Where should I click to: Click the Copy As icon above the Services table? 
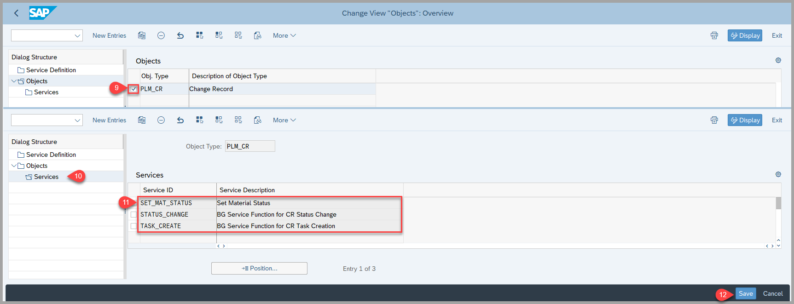142,120
